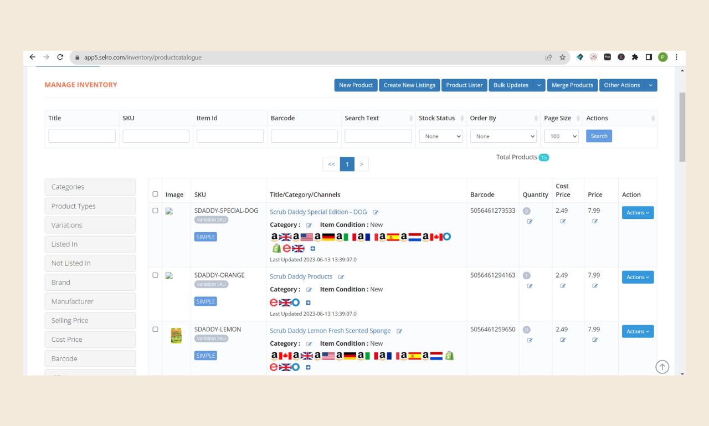
Task: Open Page Size dropdown showing 100
Action: point(561,136)
